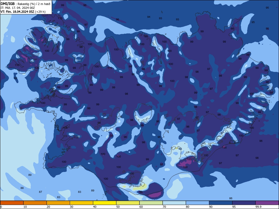Select the 90–95 dark blue legend swatch
The image size is (279, 209).
click(x=221, y=203)
